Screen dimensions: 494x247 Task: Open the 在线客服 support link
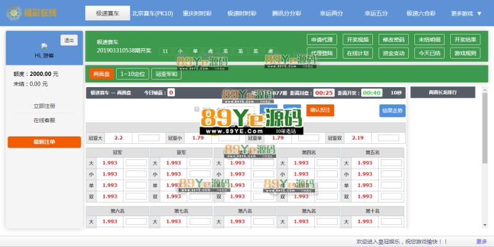[44, 120]
